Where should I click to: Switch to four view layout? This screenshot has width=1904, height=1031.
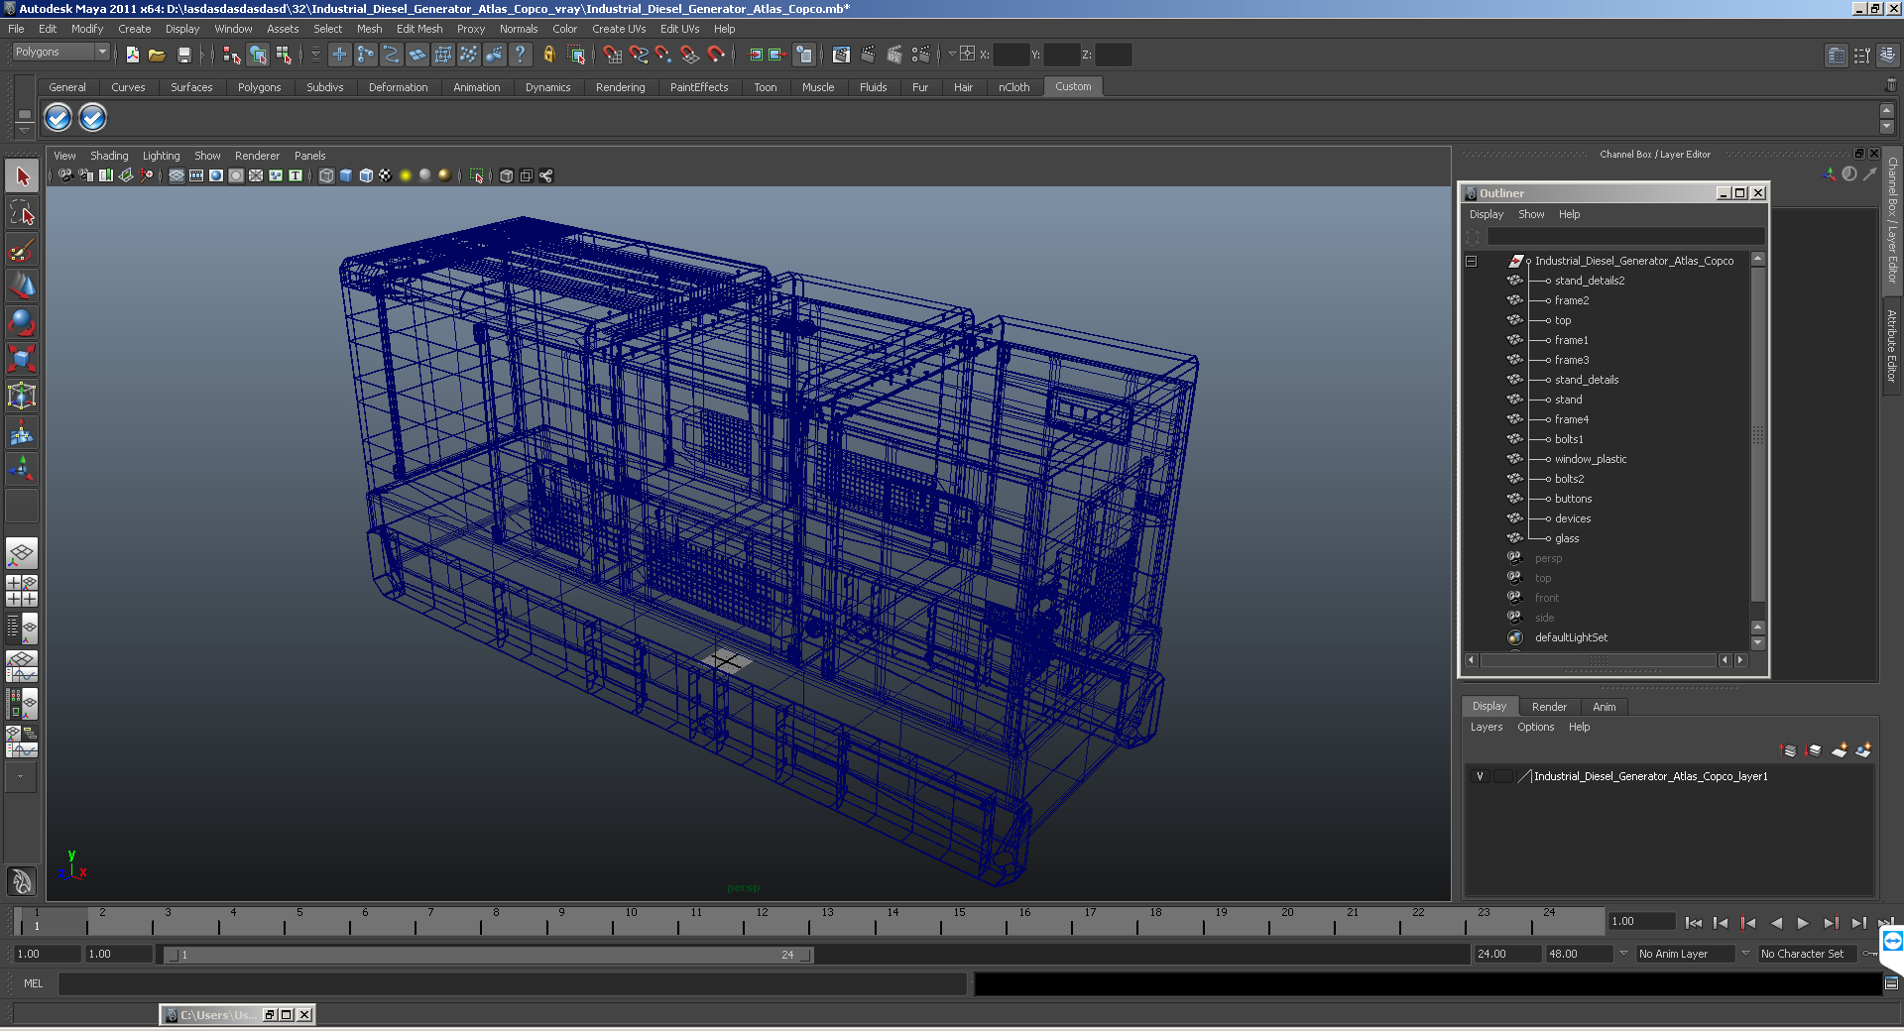coord(22,591)
